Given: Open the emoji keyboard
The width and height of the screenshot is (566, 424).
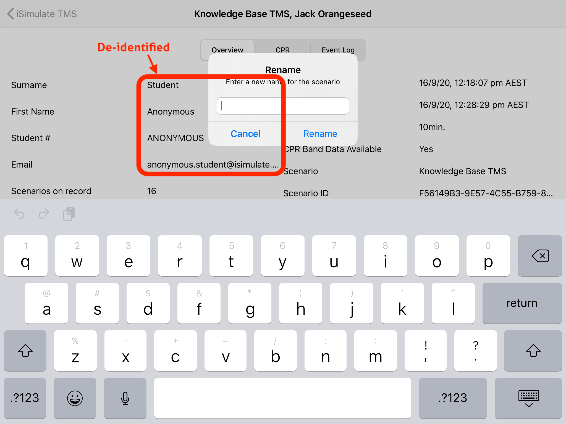Looking at the screenshot, I should (x=75, y=398).
